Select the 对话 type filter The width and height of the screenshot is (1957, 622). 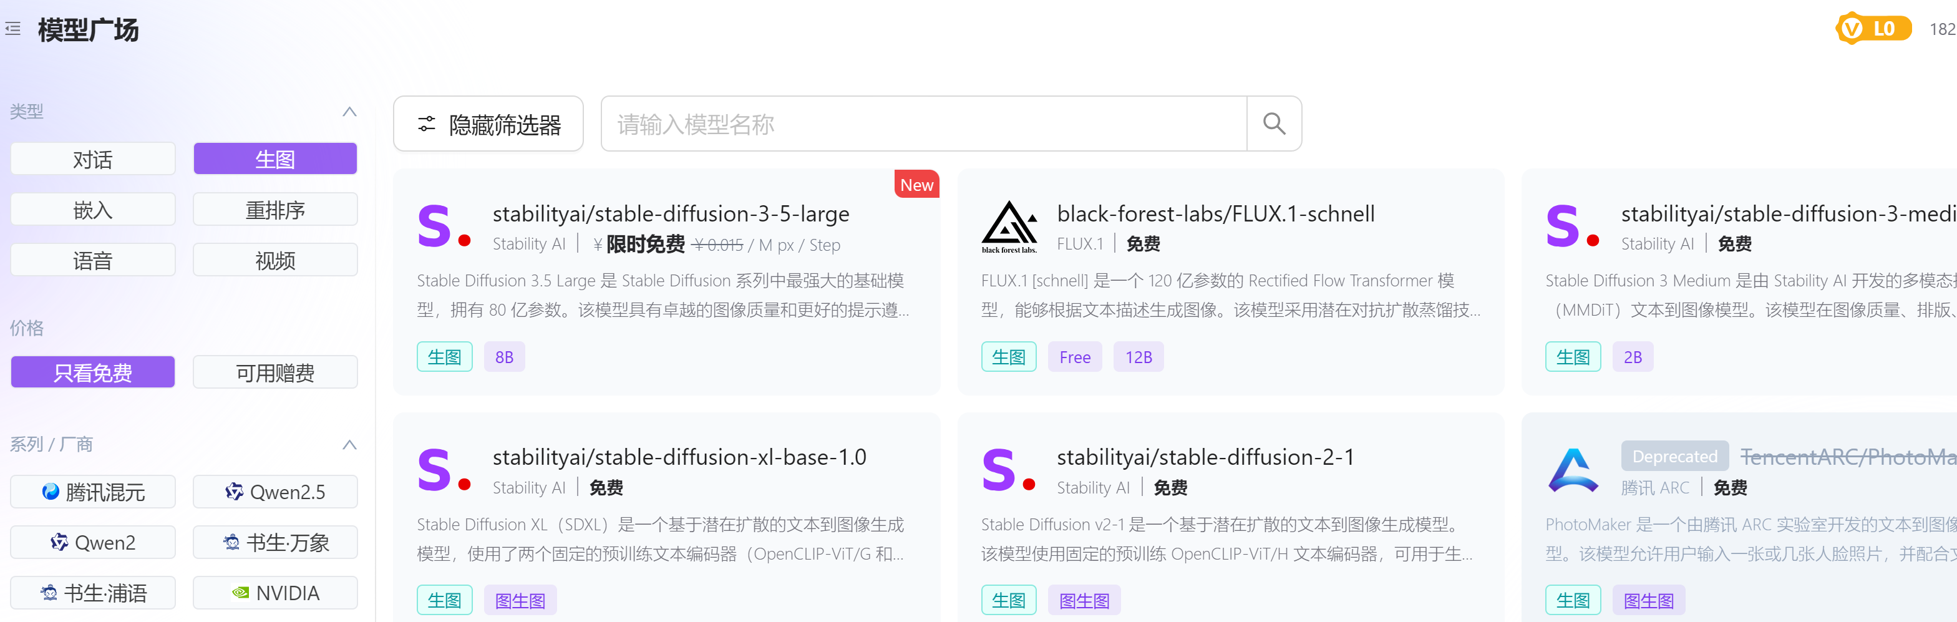pos(93,160)
